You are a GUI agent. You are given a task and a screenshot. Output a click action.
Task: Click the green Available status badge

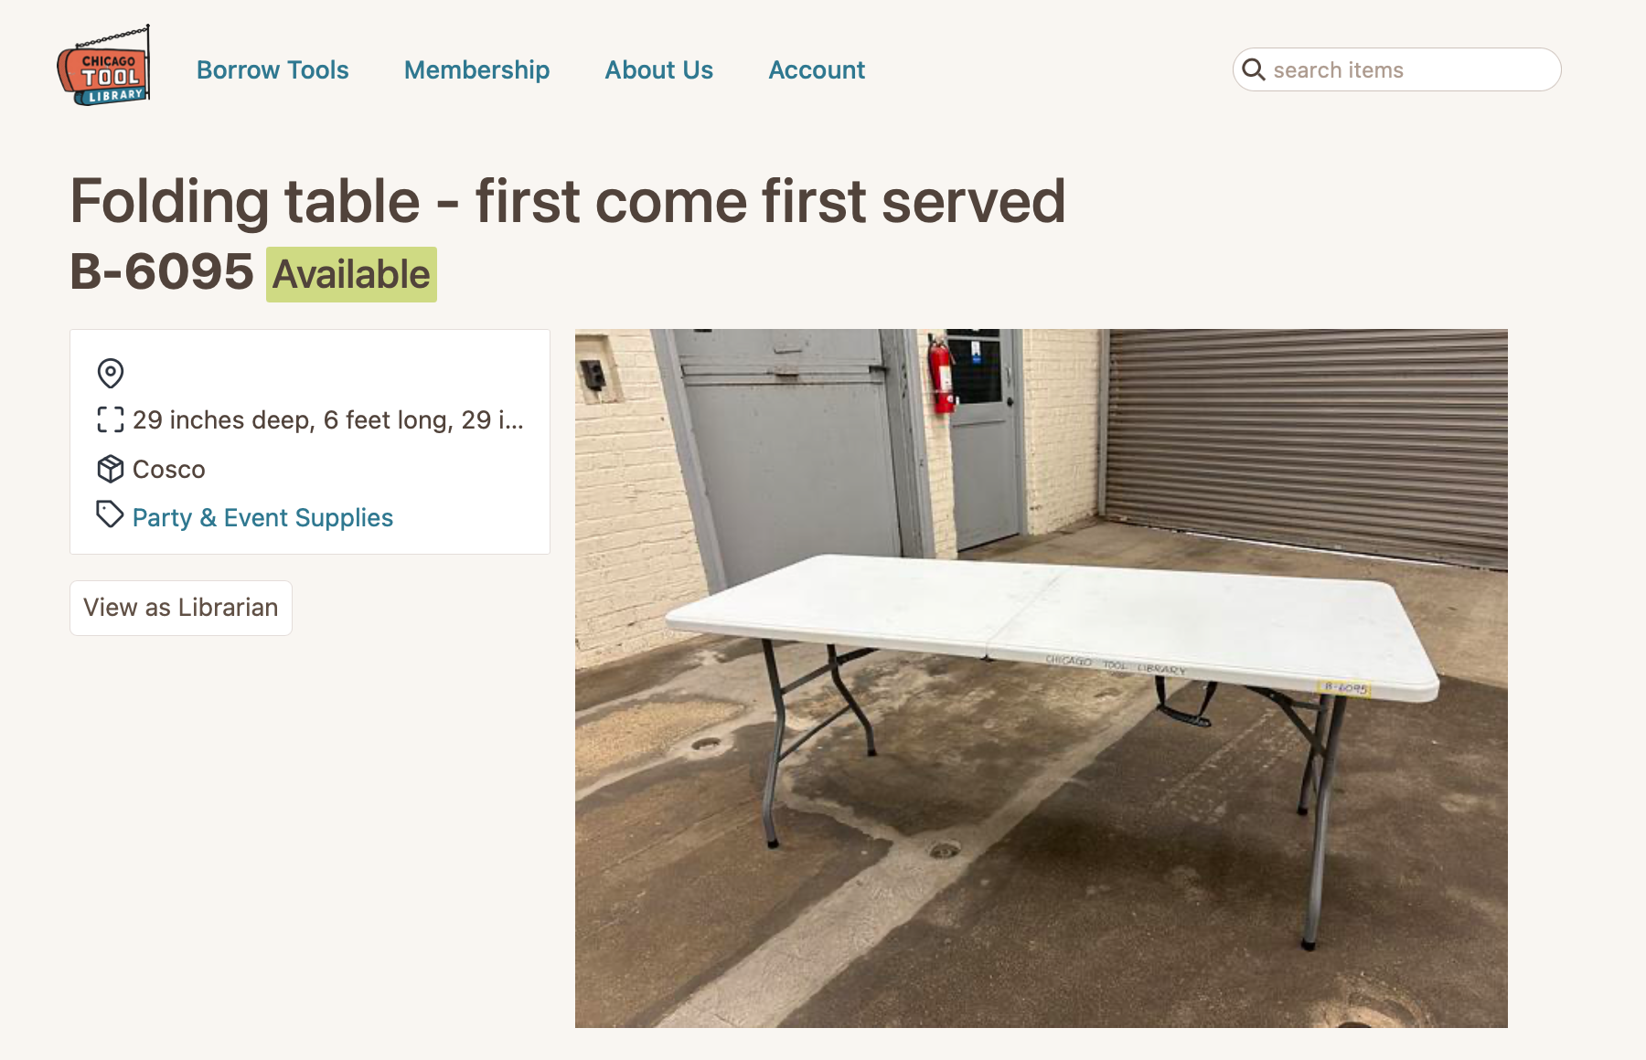point(351,274)
